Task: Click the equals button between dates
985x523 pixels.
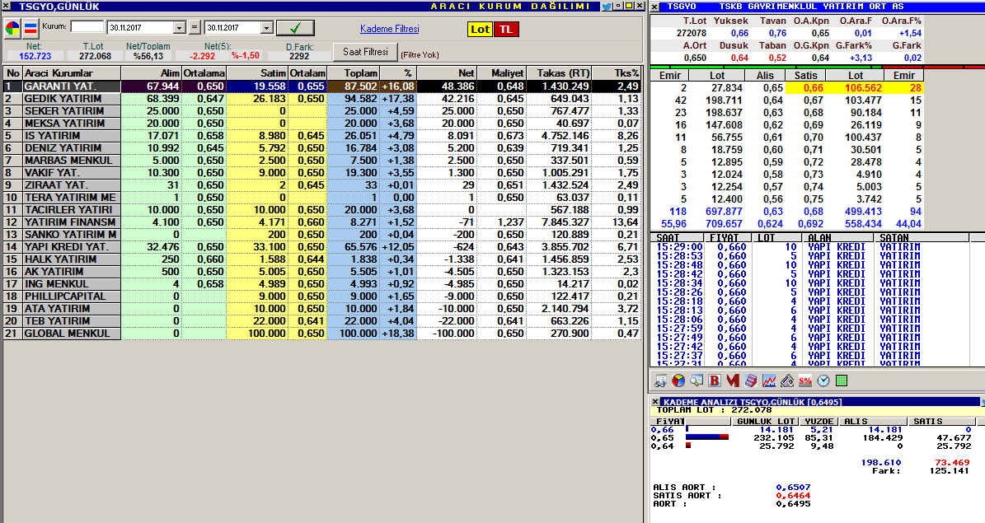Action: point(195,28)
